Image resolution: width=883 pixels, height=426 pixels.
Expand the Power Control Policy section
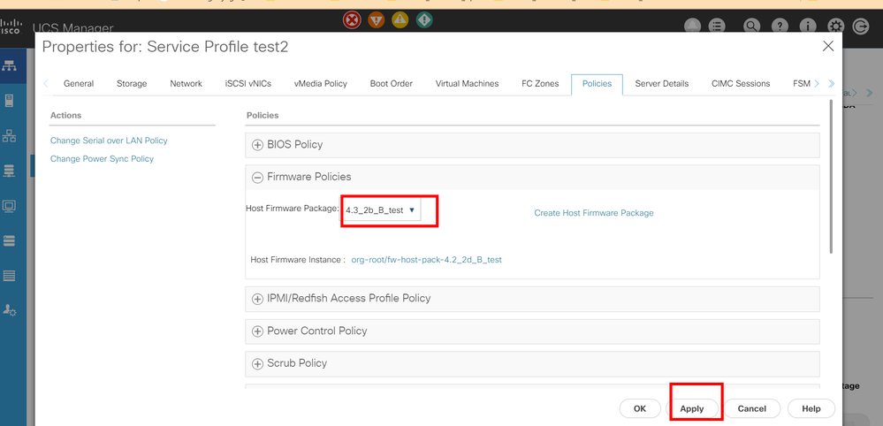coord(257,331)
